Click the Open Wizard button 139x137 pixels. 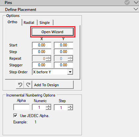pyautogui.click(x=53, y=32)
